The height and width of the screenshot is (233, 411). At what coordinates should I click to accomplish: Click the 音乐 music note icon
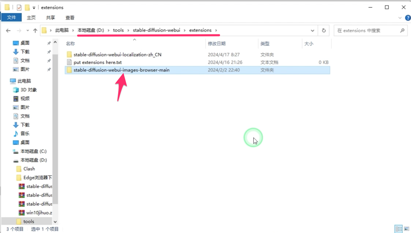click(x=16, y=134)
